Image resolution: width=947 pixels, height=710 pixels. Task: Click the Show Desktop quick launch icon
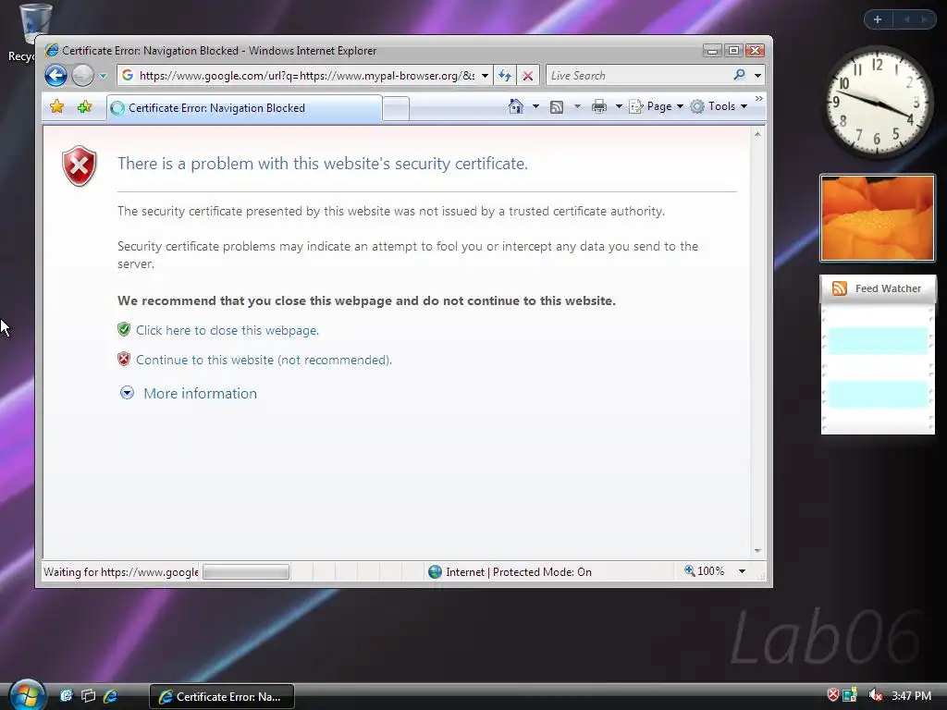(x=67, y=696)
